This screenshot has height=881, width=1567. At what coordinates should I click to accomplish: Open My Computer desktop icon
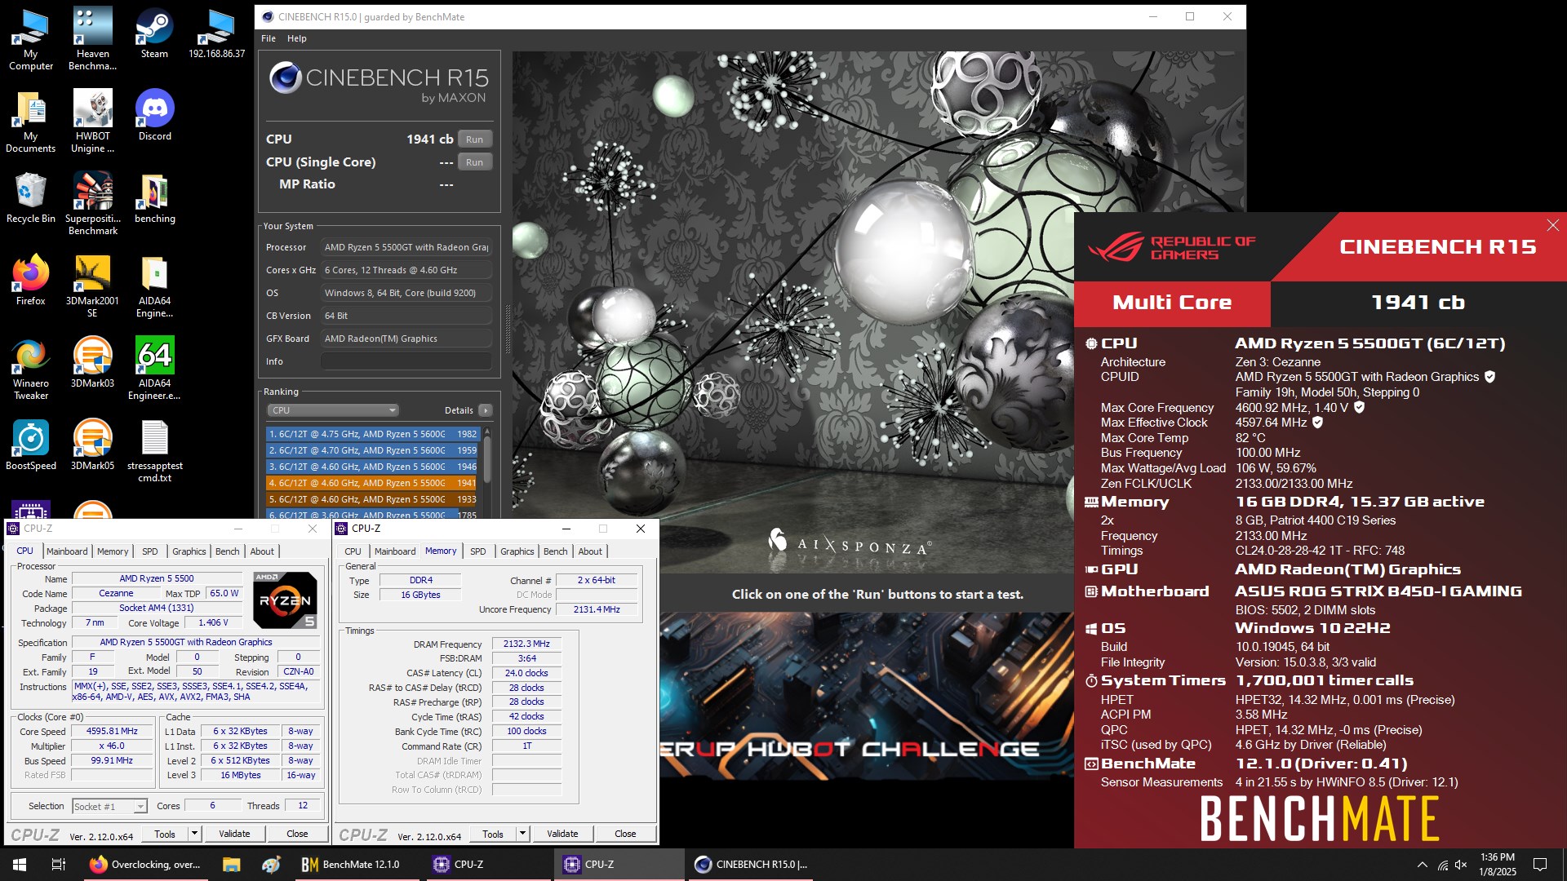30,39
